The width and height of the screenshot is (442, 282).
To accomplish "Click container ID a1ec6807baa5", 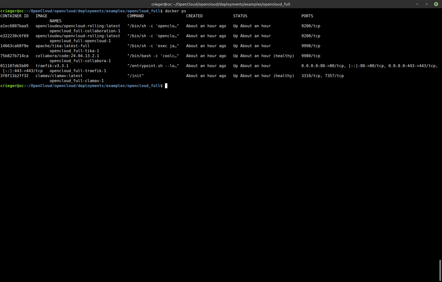I will click(x=14, y=26).
